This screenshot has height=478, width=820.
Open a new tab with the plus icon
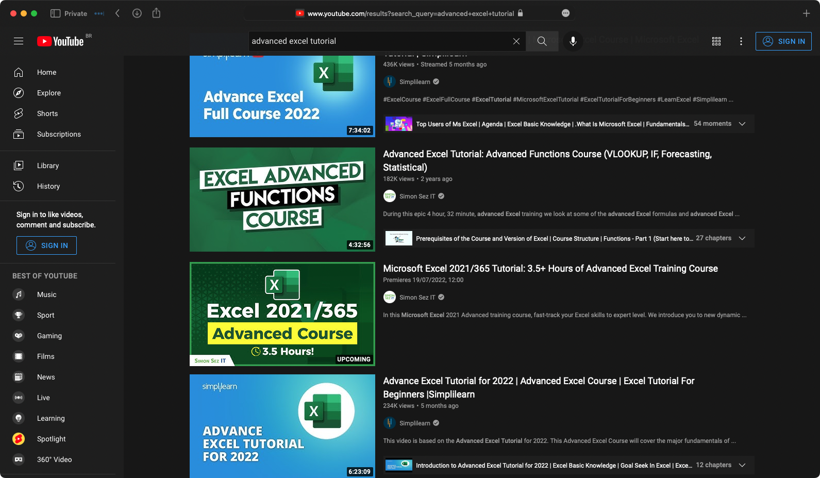click(806, 13)
